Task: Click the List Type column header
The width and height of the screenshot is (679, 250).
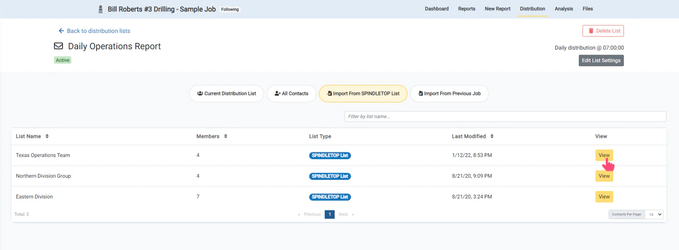Action: tap(320, 136)
